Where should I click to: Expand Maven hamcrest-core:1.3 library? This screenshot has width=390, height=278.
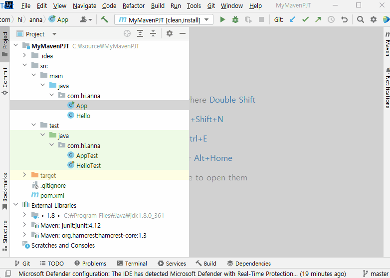pyautogui.click(x=24, y=235)
